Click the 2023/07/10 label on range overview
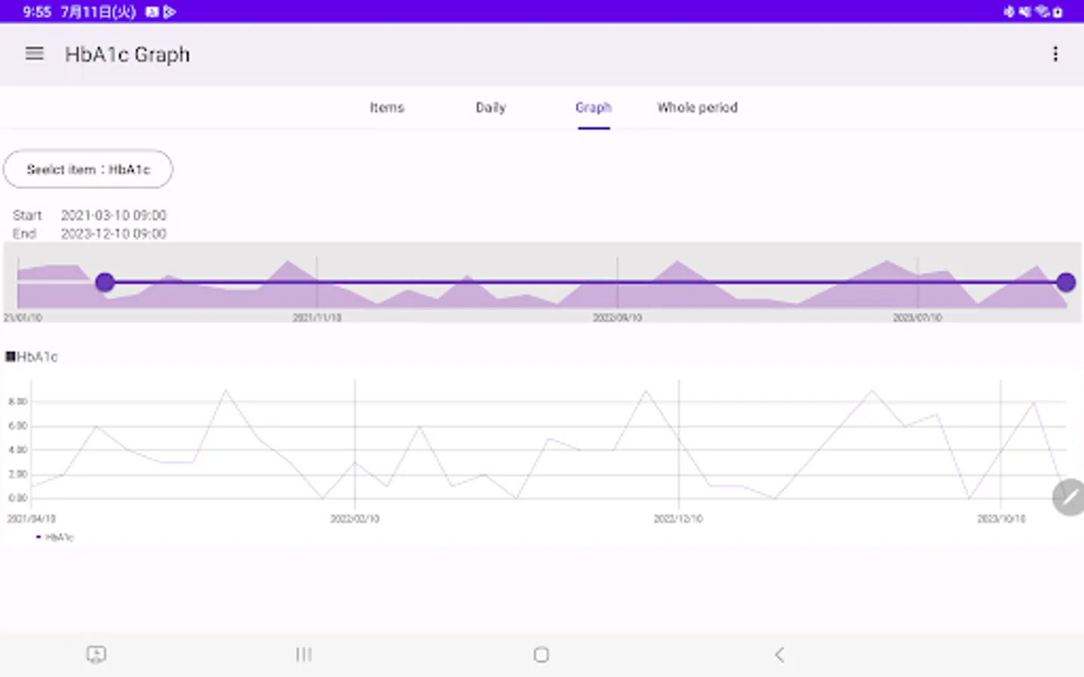Image resolution: width=1084 pixels, height=677 pixels. 918,318
